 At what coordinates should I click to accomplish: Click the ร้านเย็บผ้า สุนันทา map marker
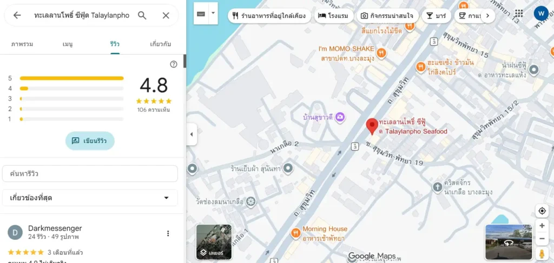[288, 168]
